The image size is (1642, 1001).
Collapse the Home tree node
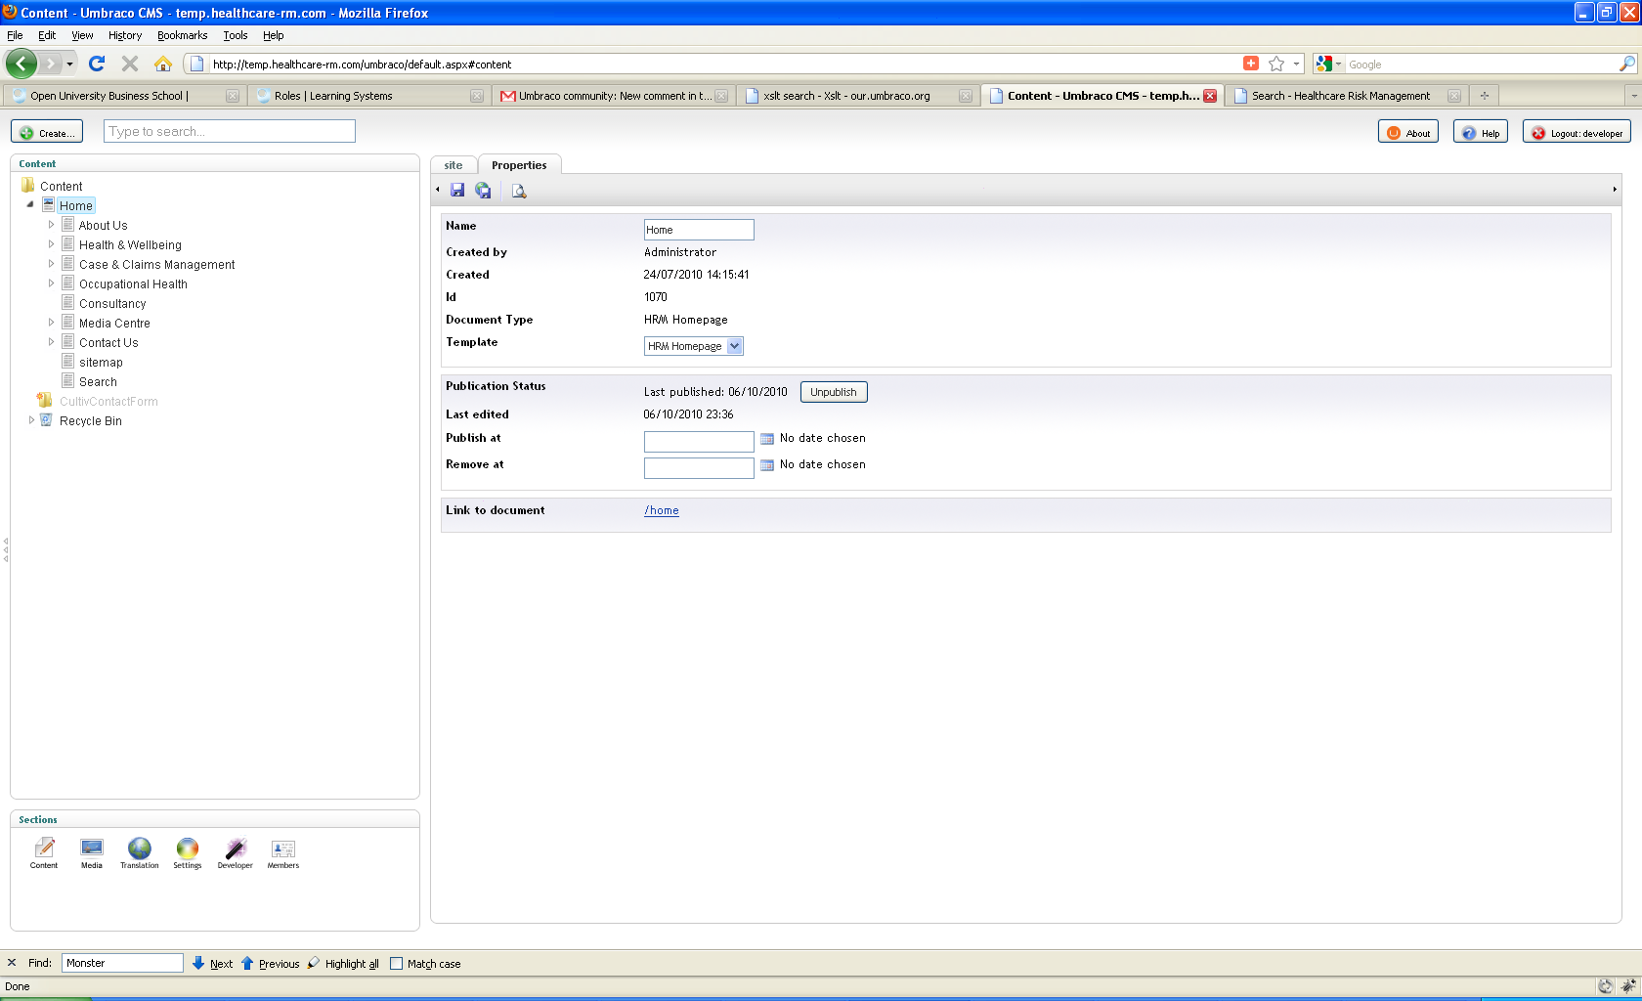(x=30, y=205)
